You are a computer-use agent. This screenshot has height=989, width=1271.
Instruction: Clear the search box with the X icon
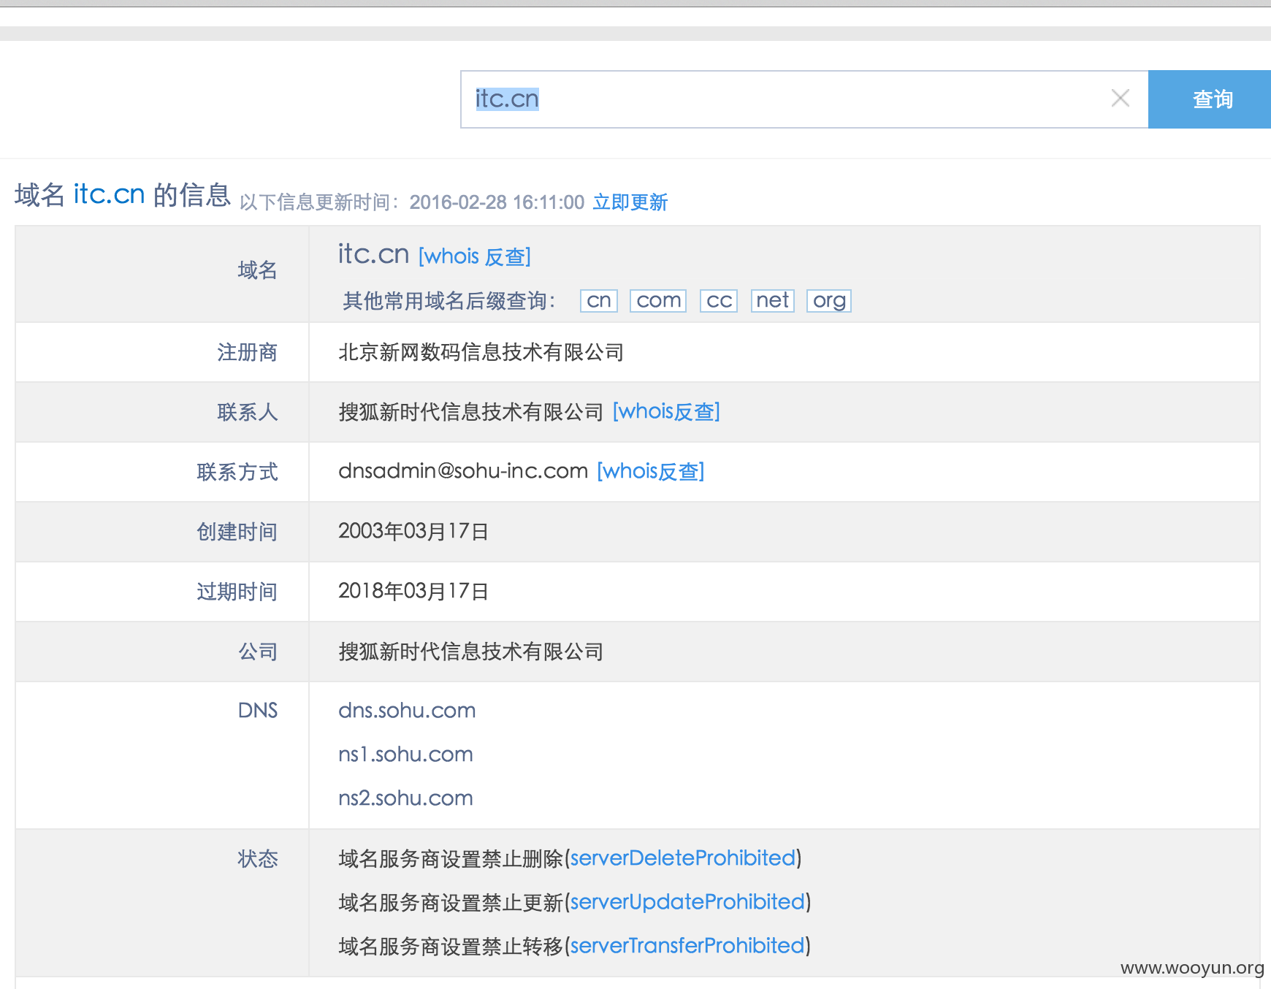click(x=1120, y=98)
